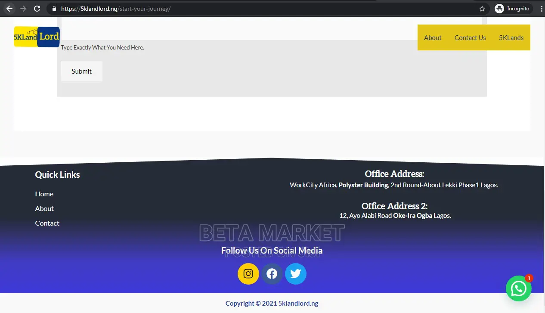Click the browser forward arrow
The width and height of the screenshot is (545, 313).
[23, 9]
